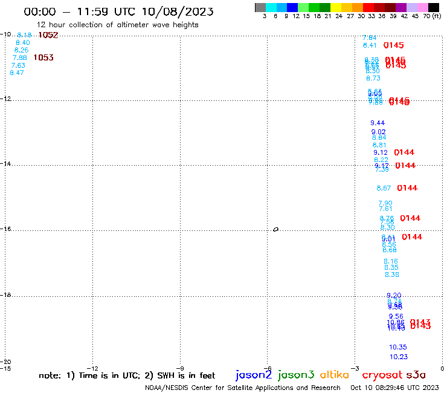
Task: Click the pink swatch in the color scale
Action: (423, 7)
